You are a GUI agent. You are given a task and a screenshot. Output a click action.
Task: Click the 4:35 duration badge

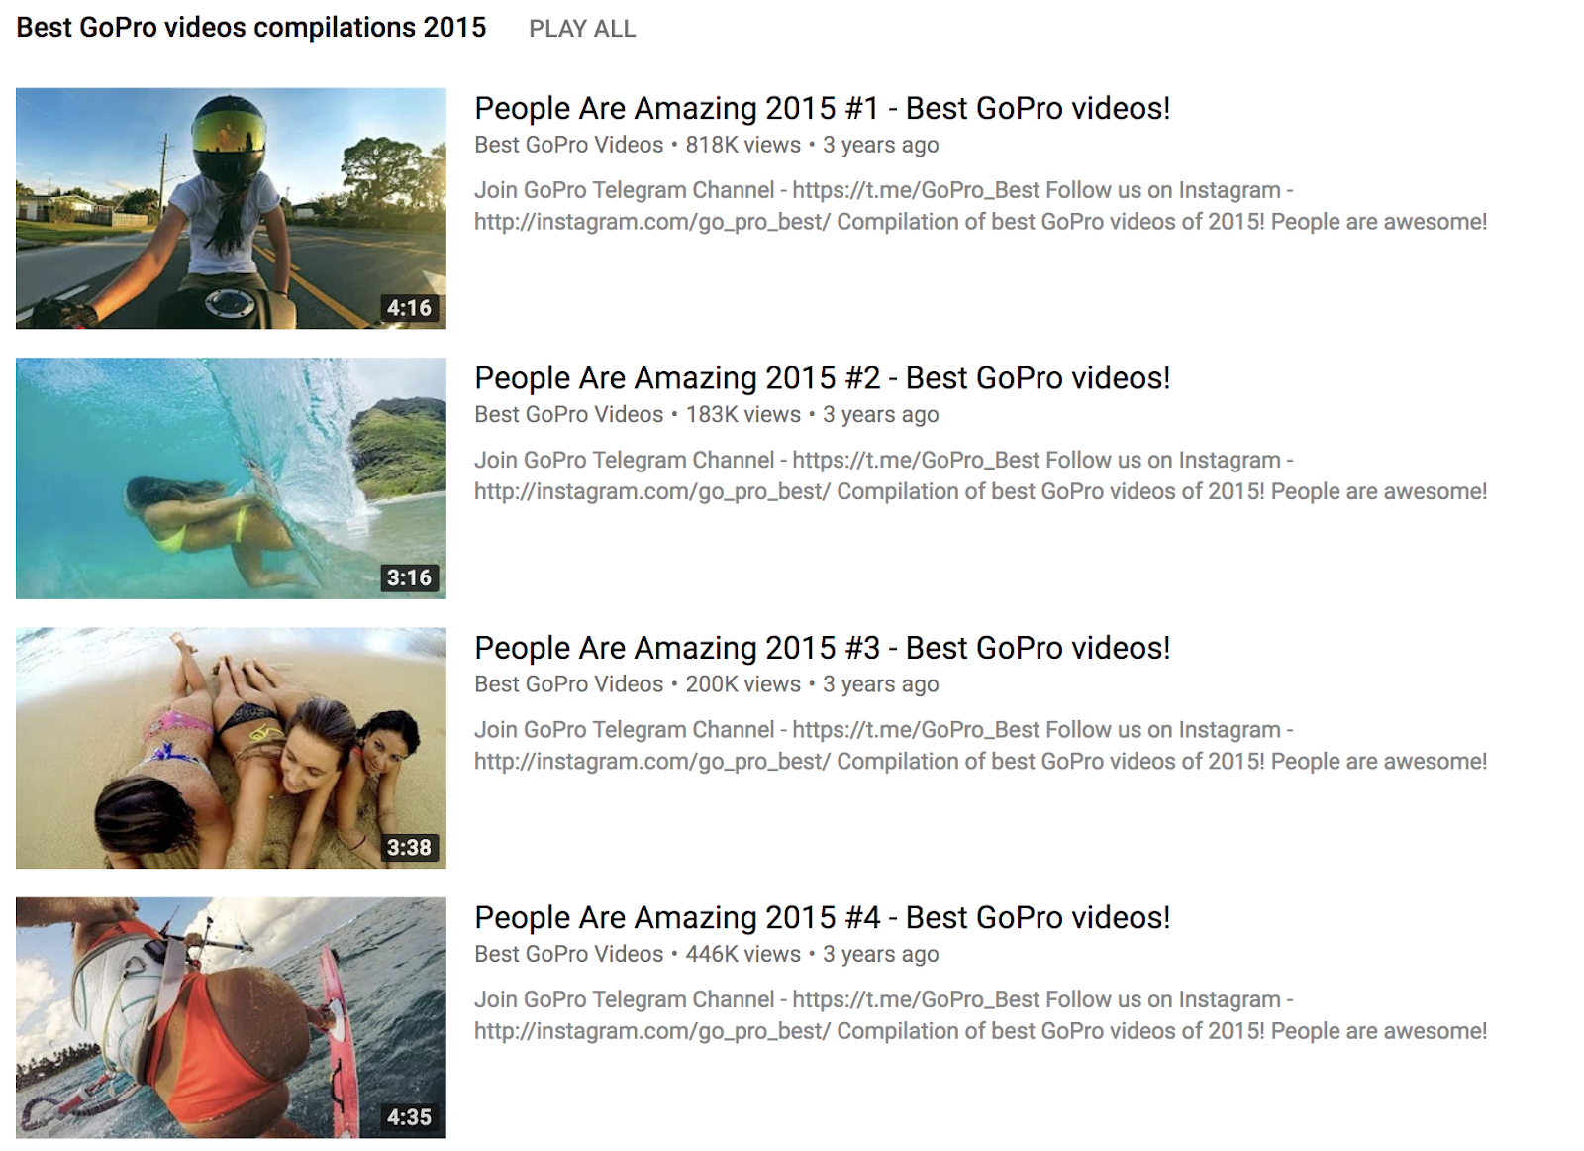point(409,1117)
